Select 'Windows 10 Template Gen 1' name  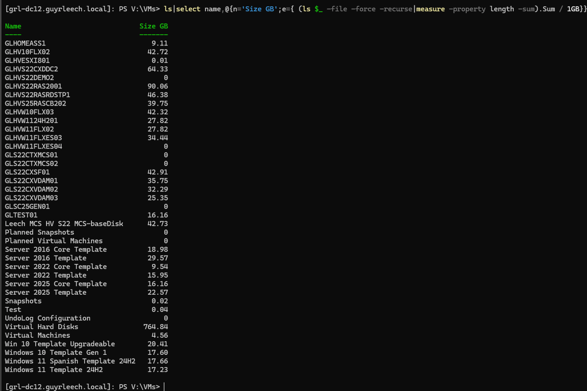56,352
